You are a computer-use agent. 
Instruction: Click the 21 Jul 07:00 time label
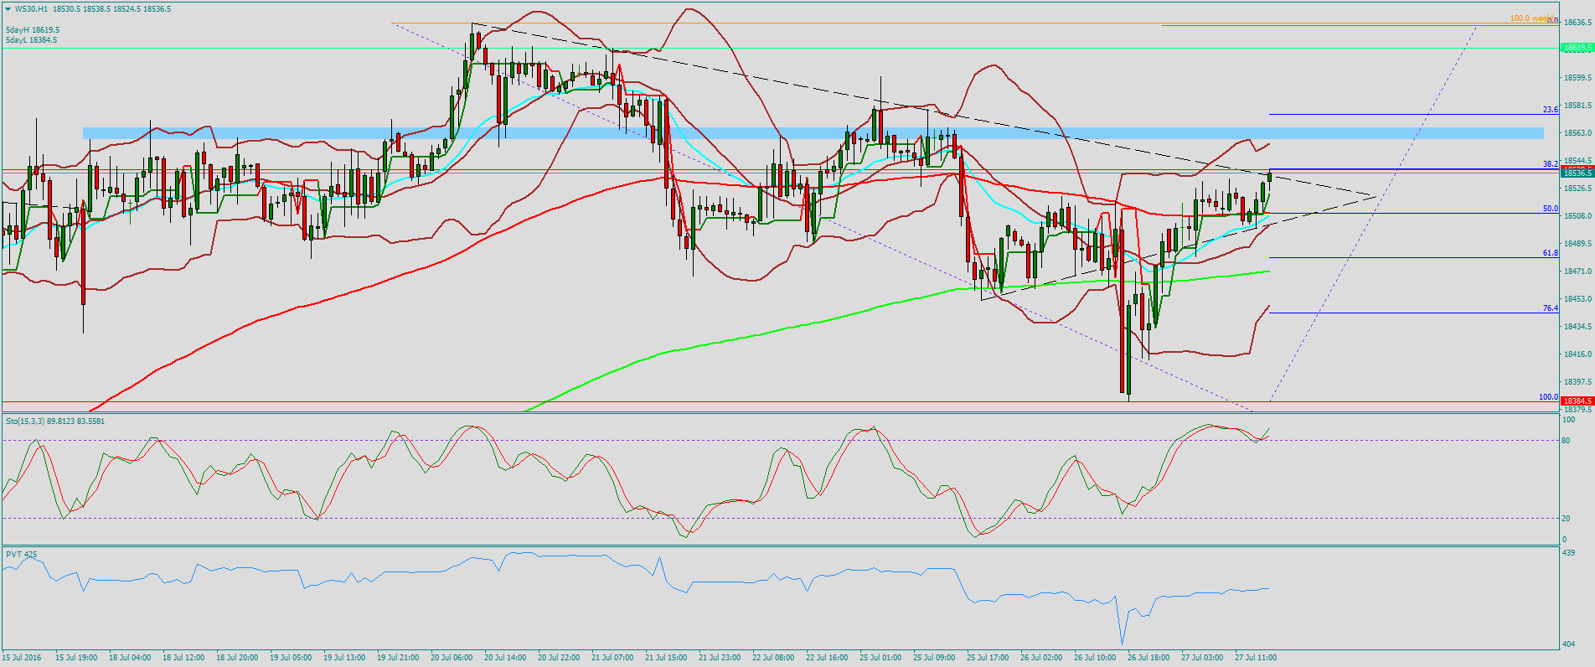coord(612,658)
